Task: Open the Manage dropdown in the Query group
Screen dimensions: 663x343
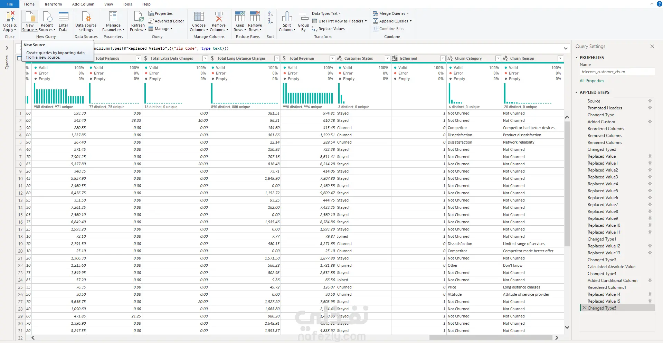Action: click(x=160, y=29)
